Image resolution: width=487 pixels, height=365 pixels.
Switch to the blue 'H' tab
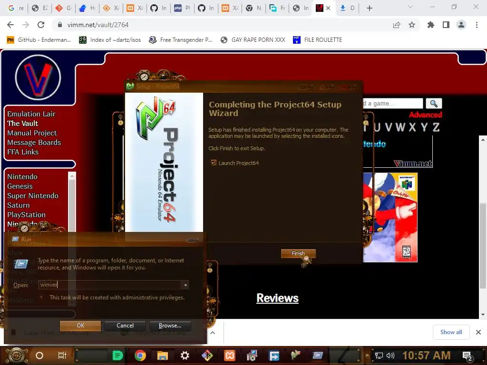[x=87, y=8]
